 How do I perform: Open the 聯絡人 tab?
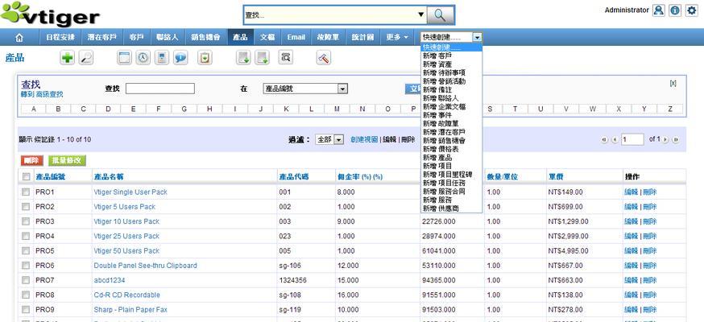click(167, 38)
